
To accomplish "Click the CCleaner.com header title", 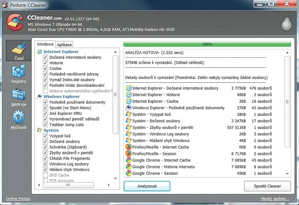I will tap(44, 18).
